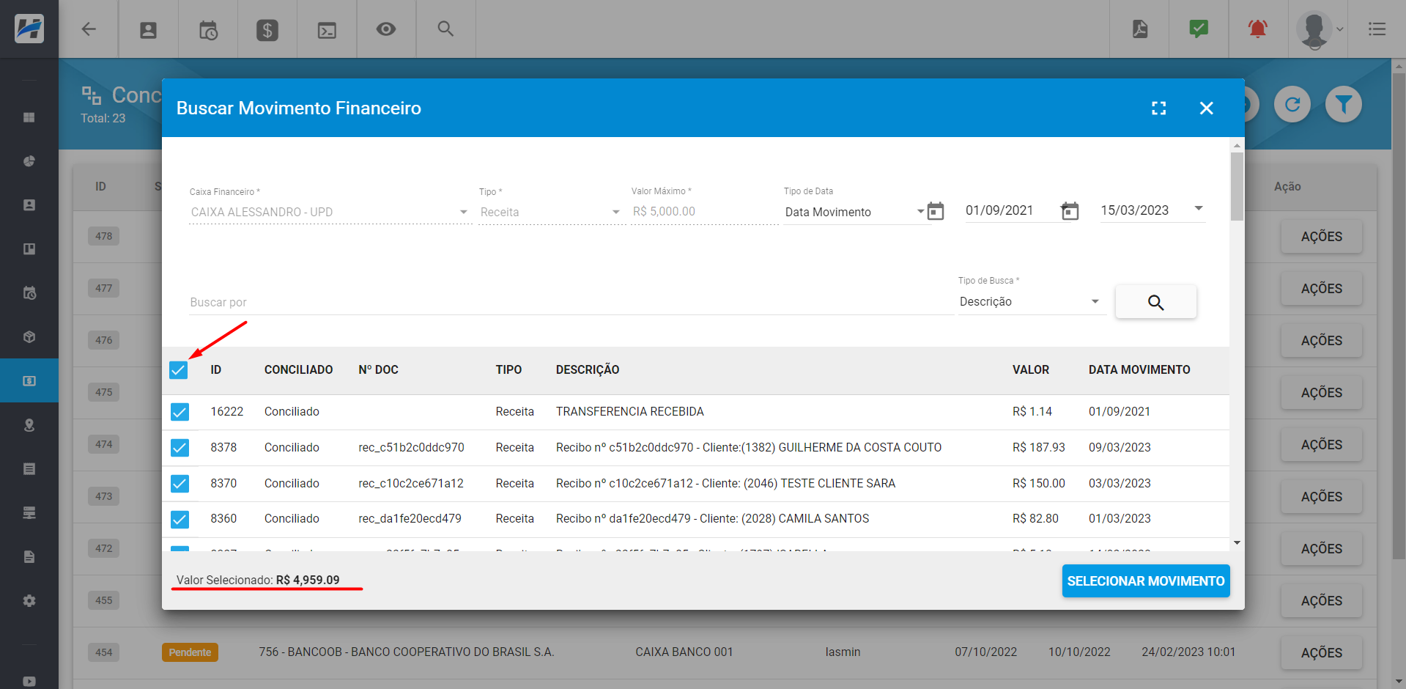1406x689 pixels.
Task: Uncheck the row 8378 checkbox
Action: tap(180, 448)
